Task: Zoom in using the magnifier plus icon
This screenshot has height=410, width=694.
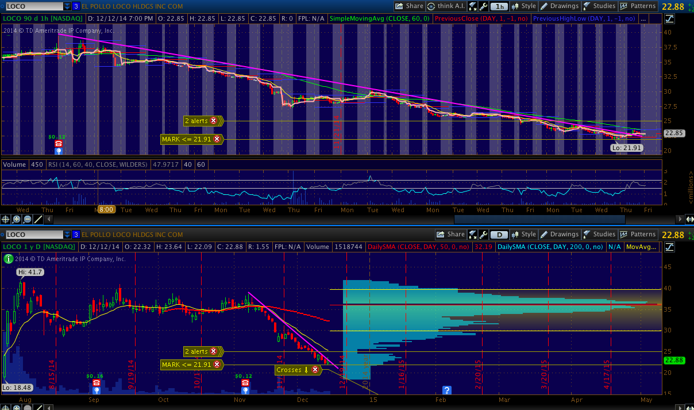Action: (17, 219)
